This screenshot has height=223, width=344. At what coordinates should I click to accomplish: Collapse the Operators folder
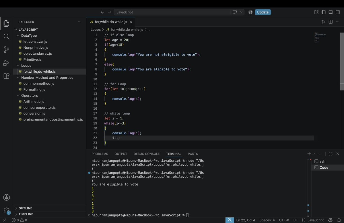click(x=18, y=95)
